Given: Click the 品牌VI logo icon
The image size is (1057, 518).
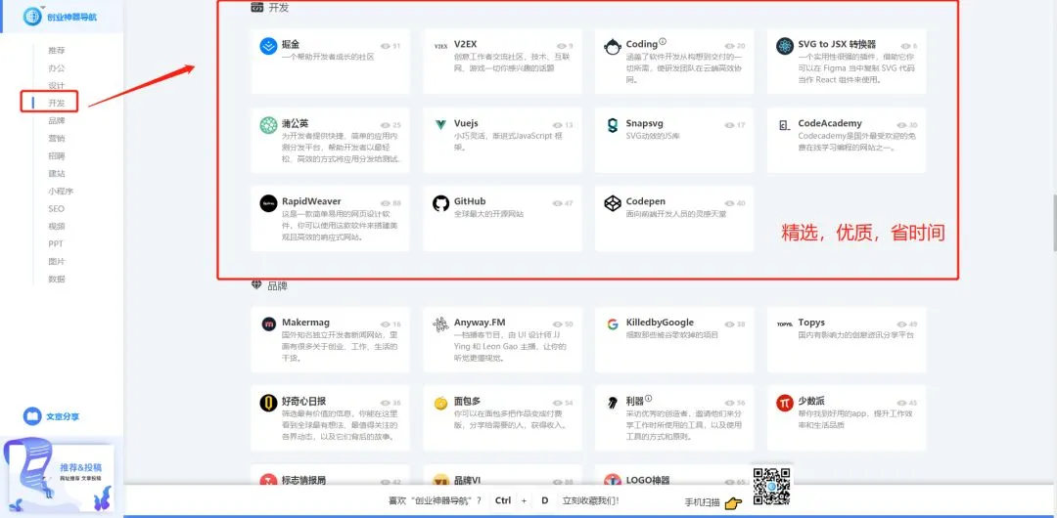Looking at the screenshot, I should click(440, 480).
